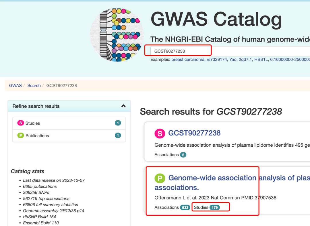Click the green P Publications filter icon
This screenshot has width=310, height=226.
point(20,135)
